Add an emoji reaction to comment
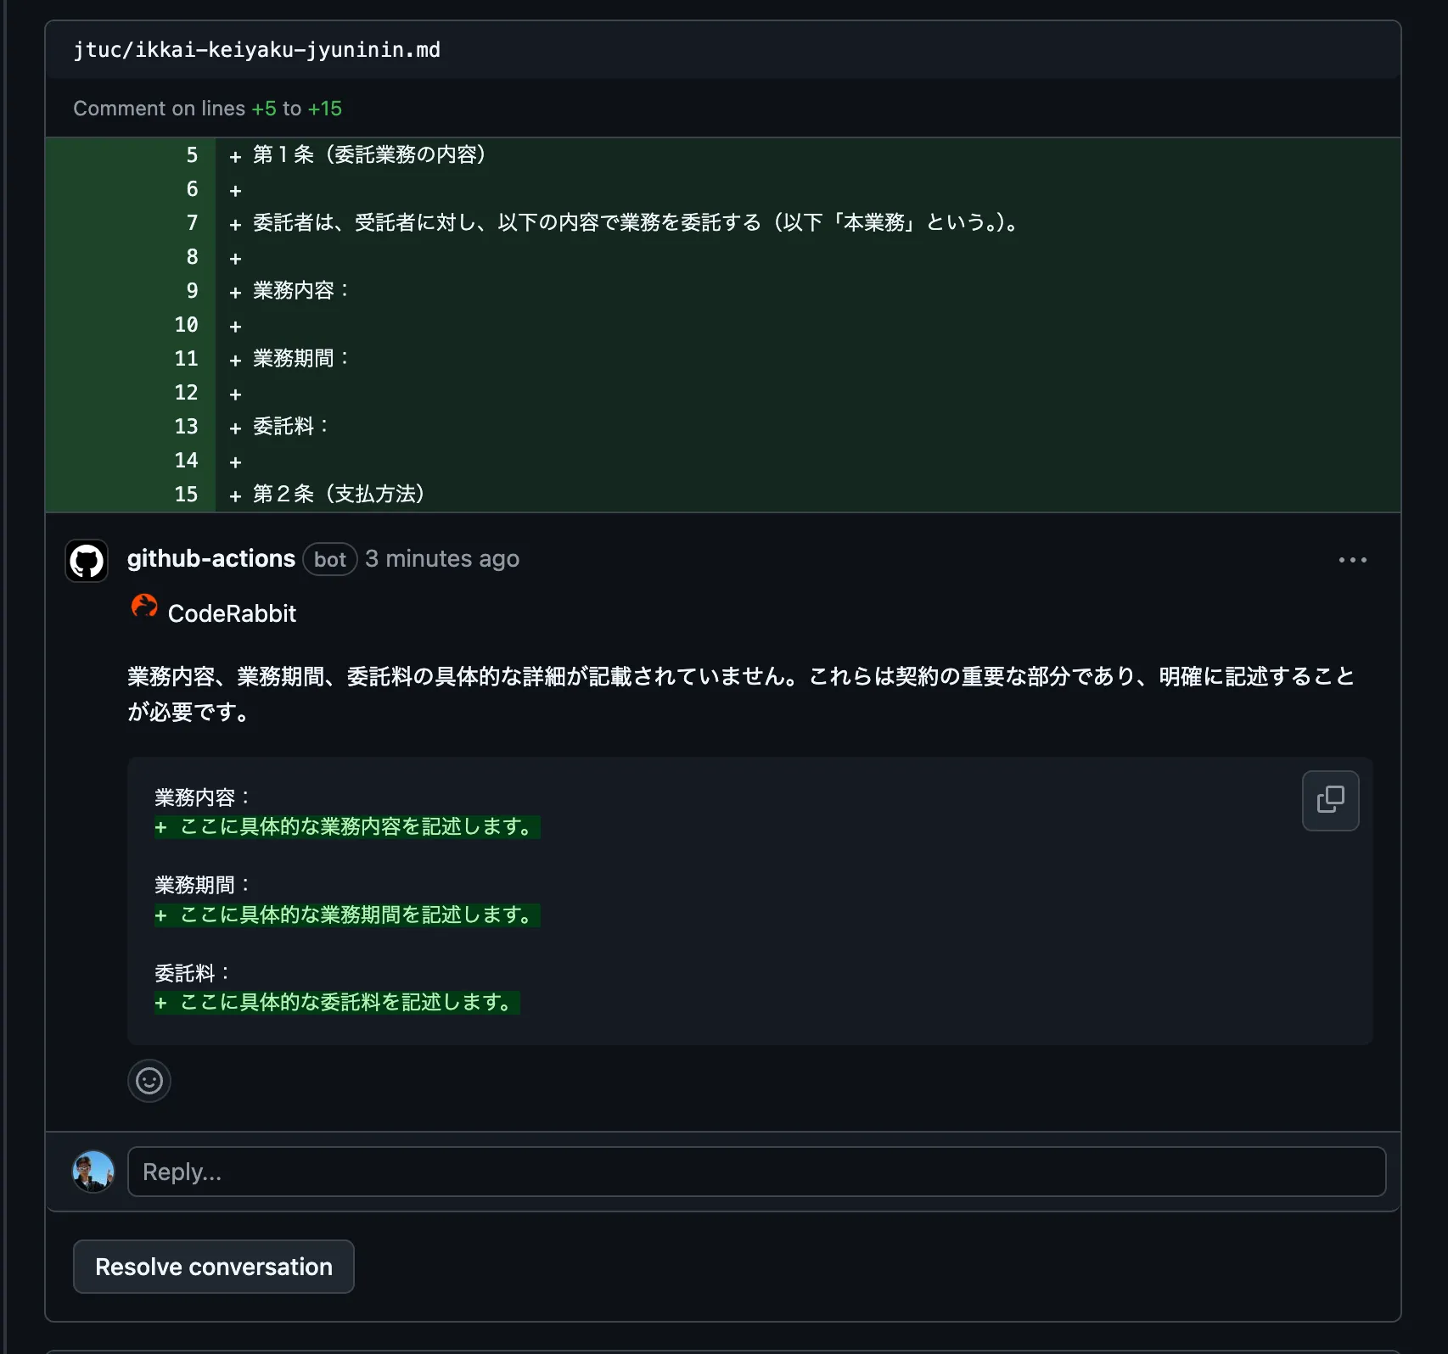Image resolution: width=1448 pixels, height=1354 pixels. point(149,1081)
